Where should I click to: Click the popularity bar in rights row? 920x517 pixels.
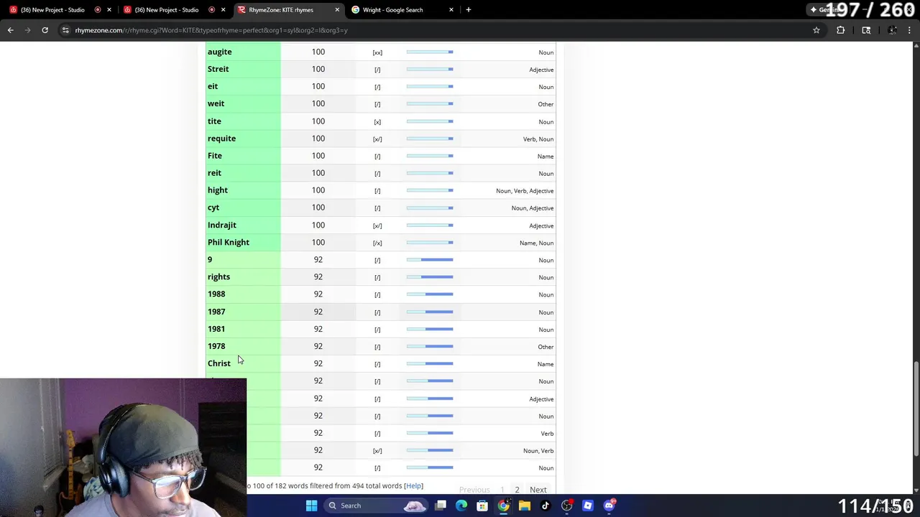[x=430, y=276]
